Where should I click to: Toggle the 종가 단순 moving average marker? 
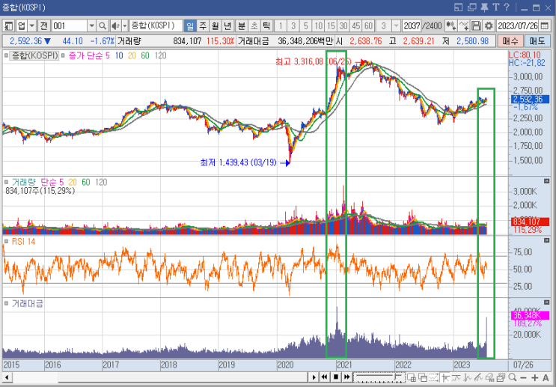[x=63, y=55]
